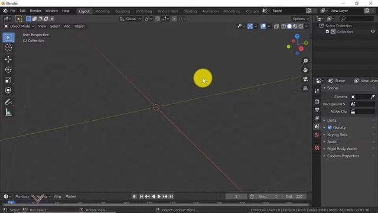The width and height of the screenshot is (378, 213).
Task: Open the viewport Add menu
Action: [67, 26]
